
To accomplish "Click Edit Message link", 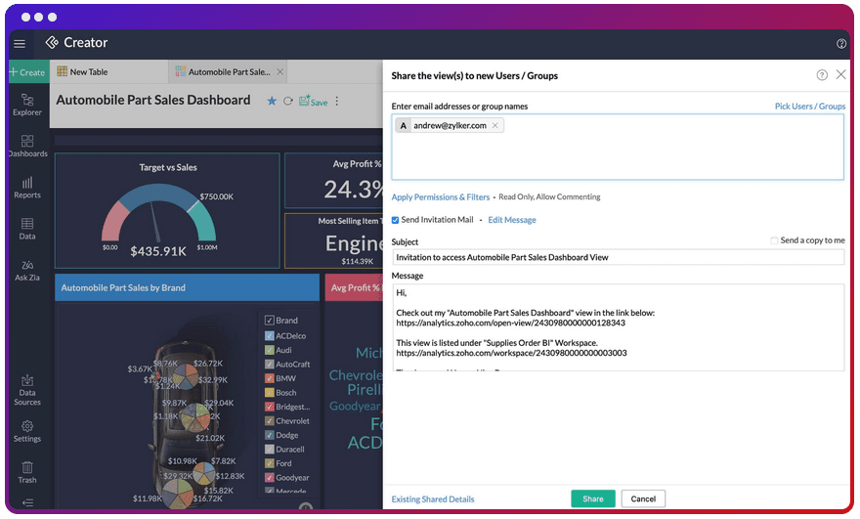I will pos(512,220).
